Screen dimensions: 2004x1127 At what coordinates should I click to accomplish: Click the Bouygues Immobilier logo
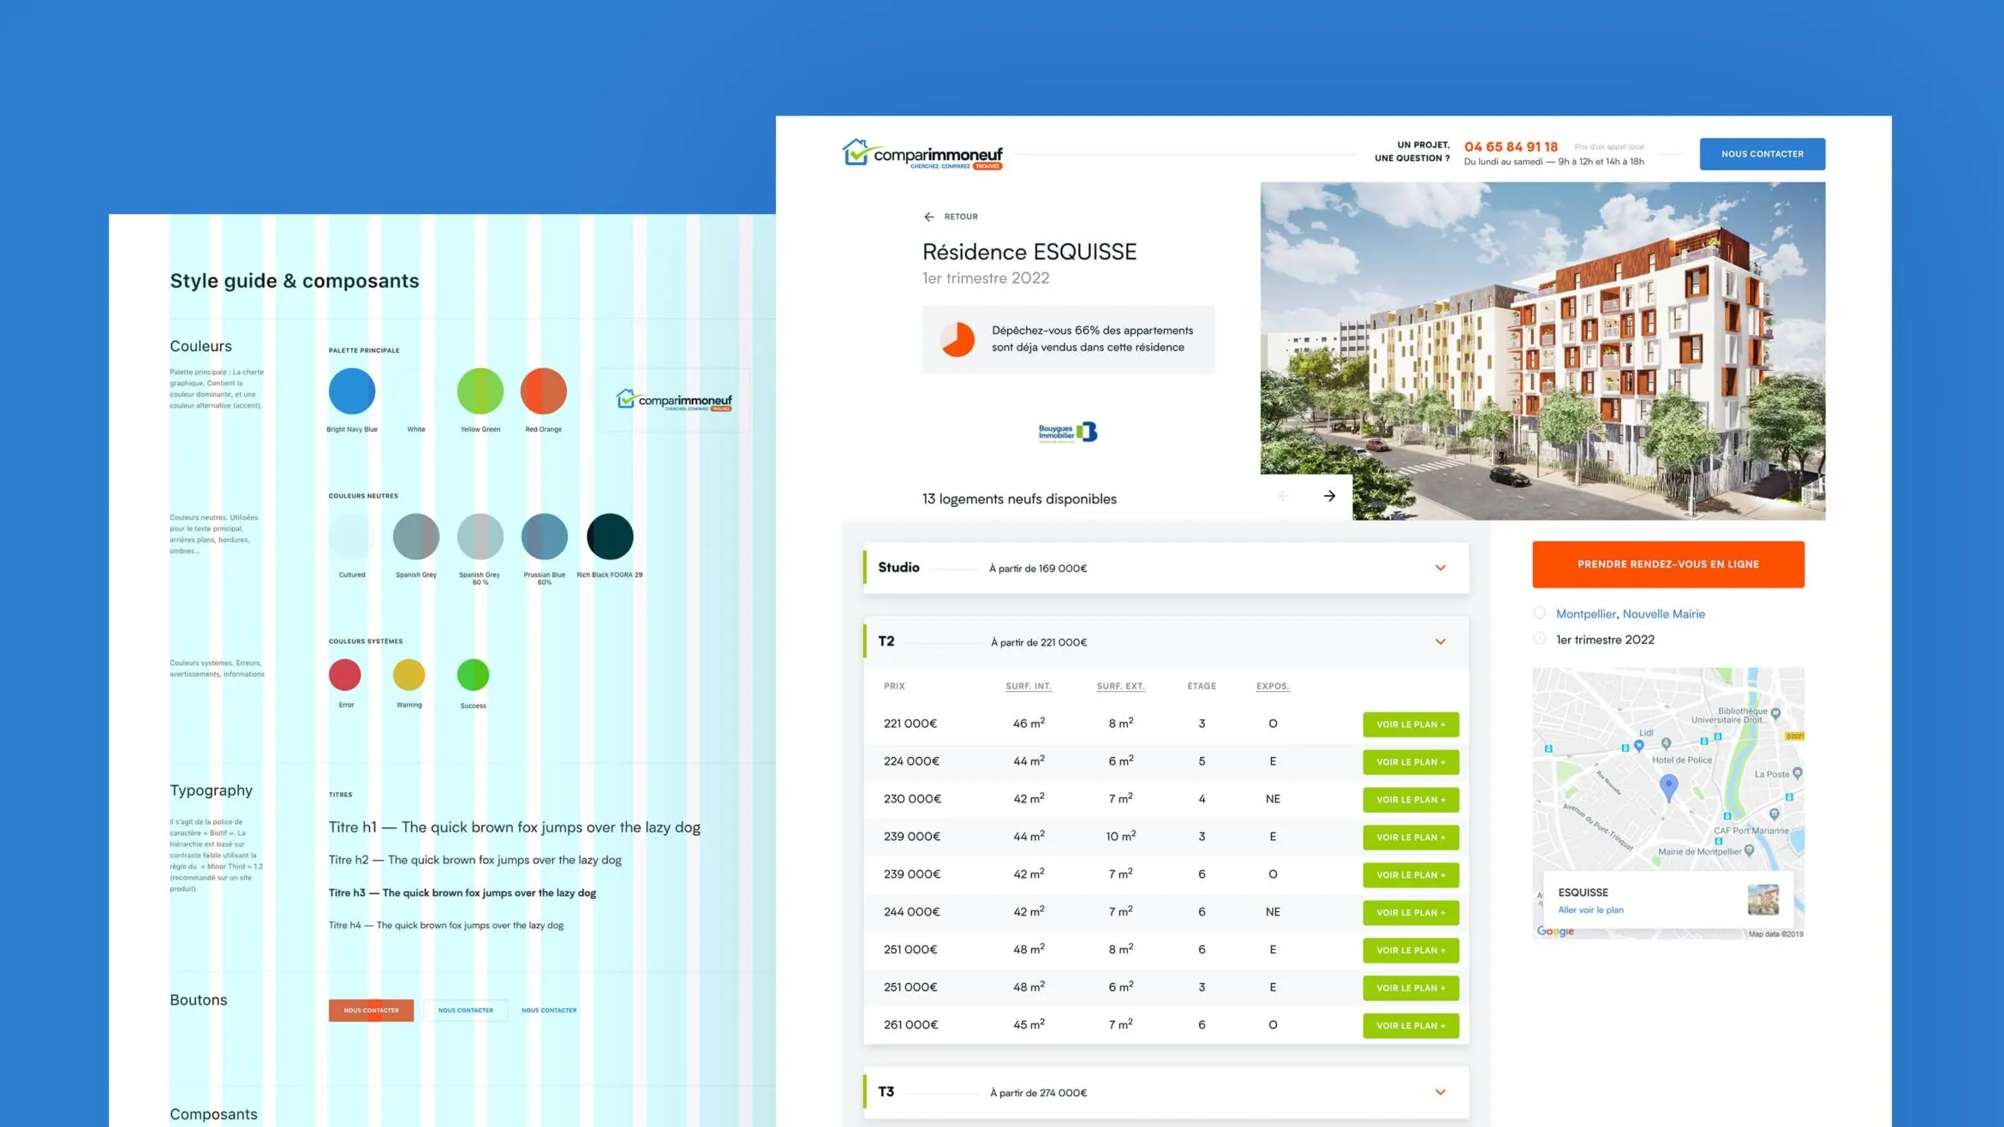tap(1067, 432)
